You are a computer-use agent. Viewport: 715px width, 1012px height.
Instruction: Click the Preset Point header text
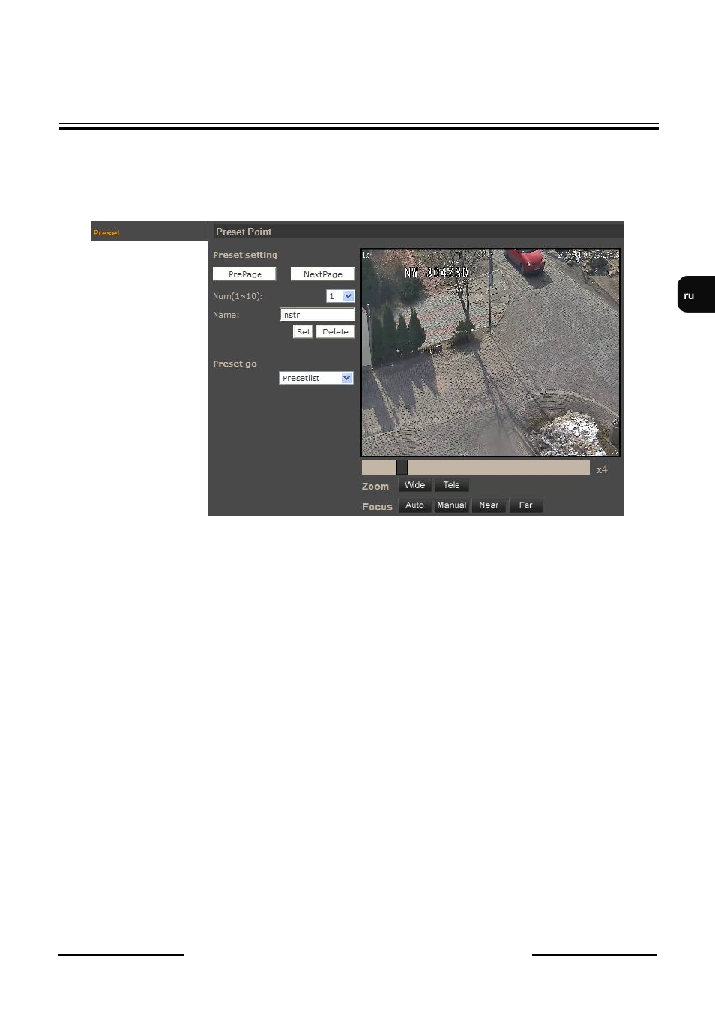click(x=244, y=232)
